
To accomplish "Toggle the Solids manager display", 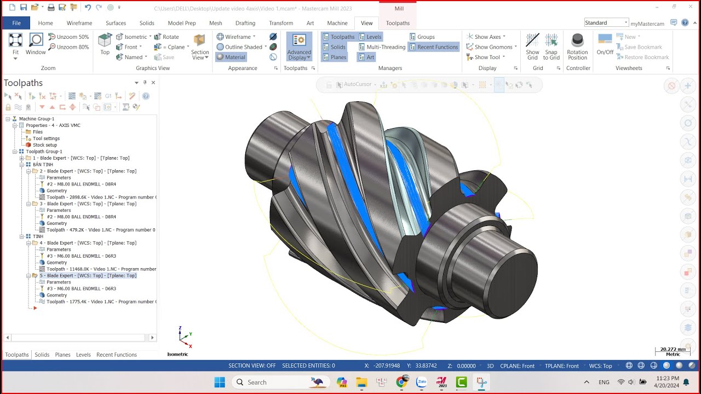I will (334, 47).
